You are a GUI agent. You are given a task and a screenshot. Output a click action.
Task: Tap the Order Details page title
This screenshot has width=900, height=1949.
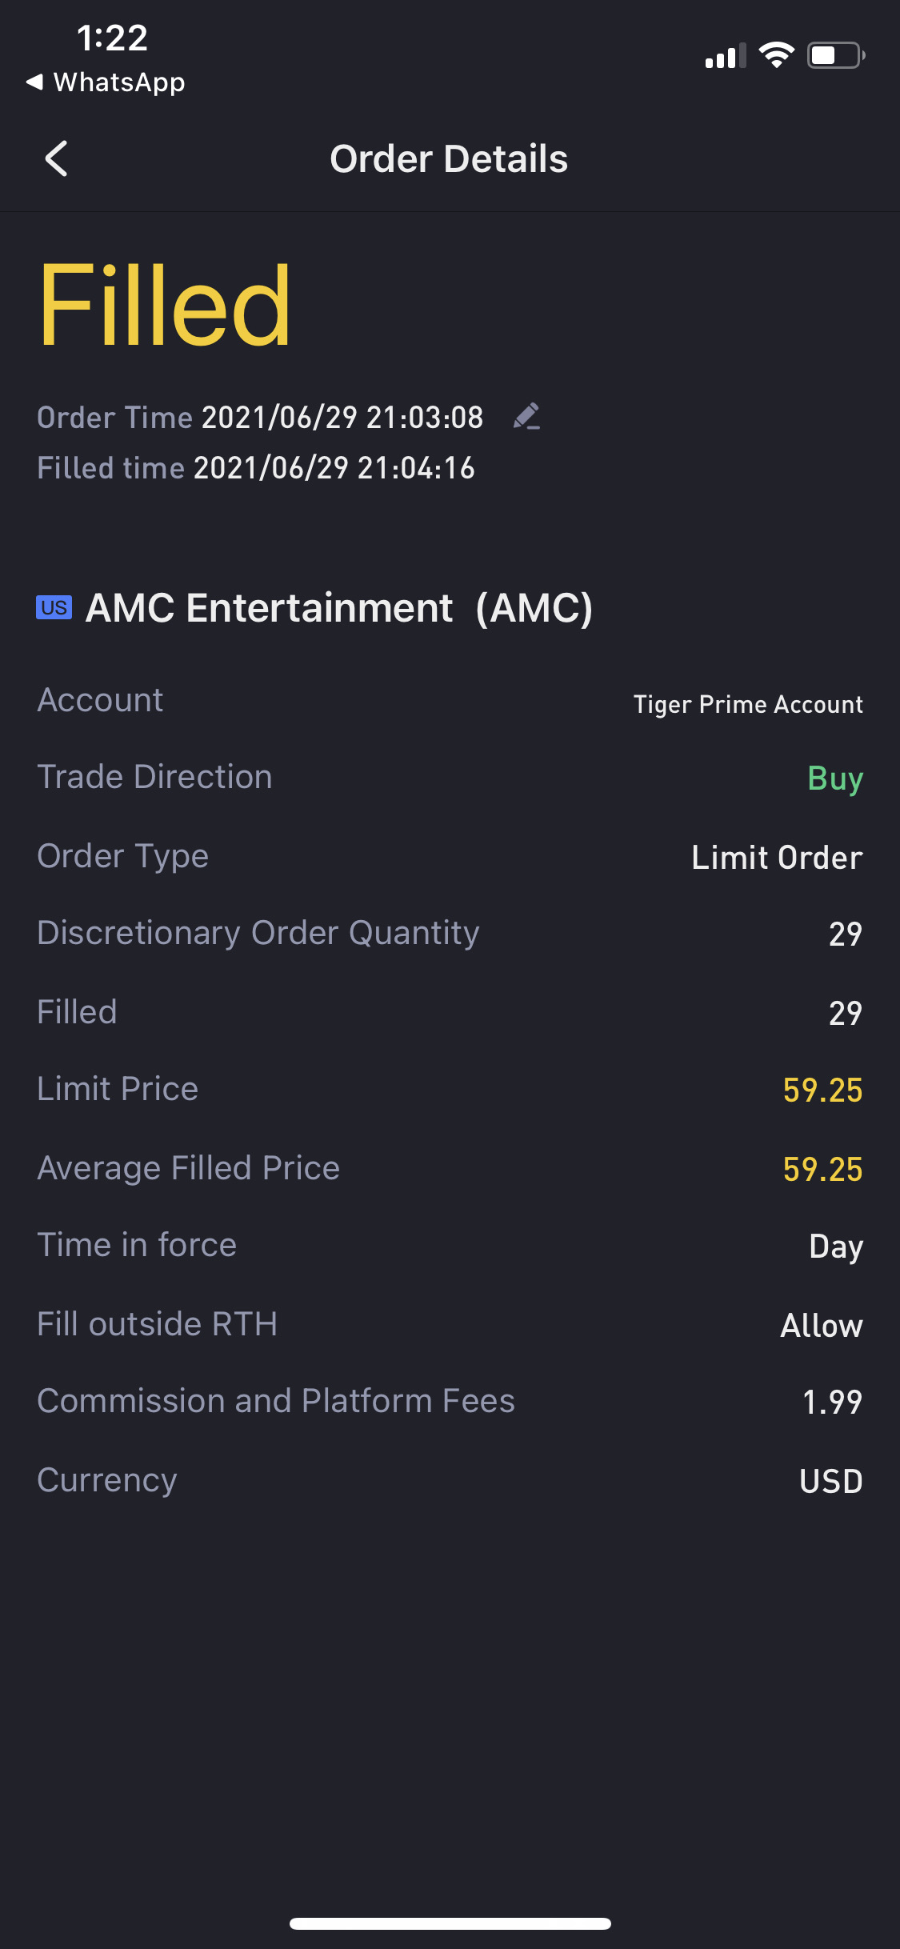point(449,158)
